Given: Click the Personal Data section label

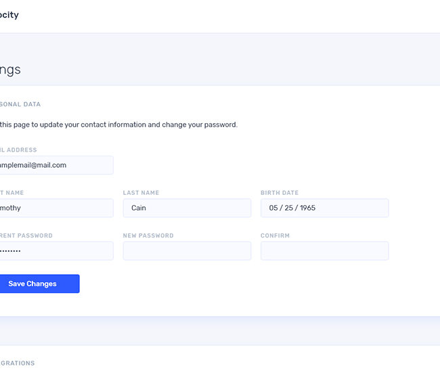Looking at the screenshot, I should 20,104.
